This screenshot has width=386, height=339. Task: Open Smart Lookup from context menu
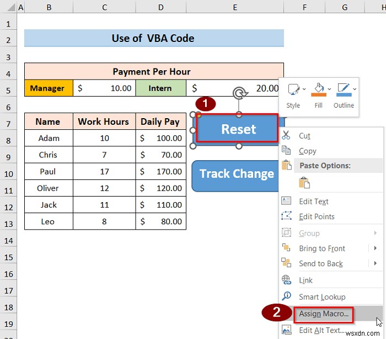pyautogui.click(x=331, y=296)
